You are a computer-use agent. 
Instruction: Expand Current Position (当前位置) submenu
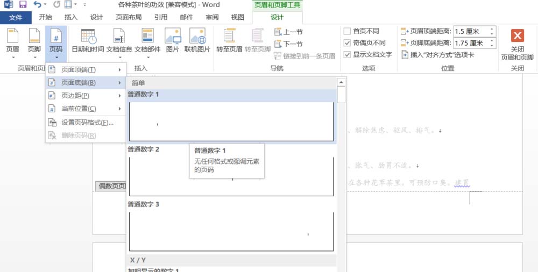86,109
